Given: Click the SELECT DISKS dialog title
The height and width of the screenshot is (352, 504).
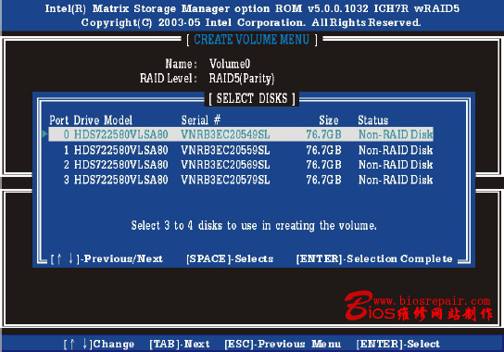Looking at the screenshot, I should 252,98.
